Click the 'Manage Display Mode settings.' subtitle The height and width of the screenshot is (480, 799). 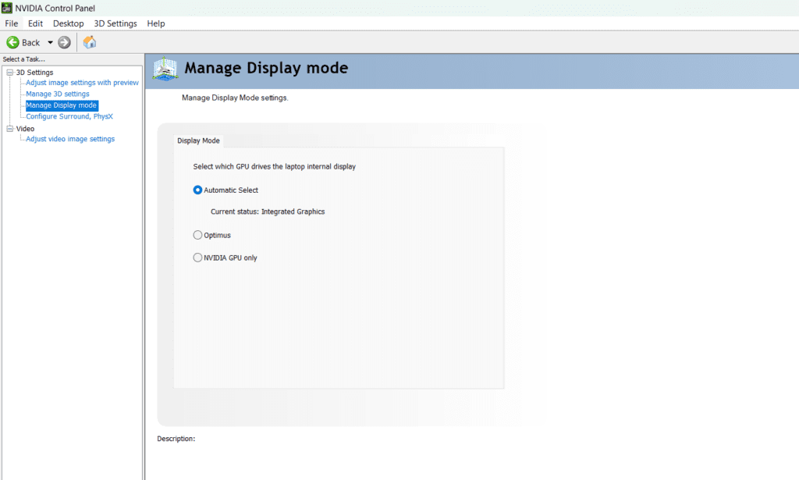pos(235,98)
